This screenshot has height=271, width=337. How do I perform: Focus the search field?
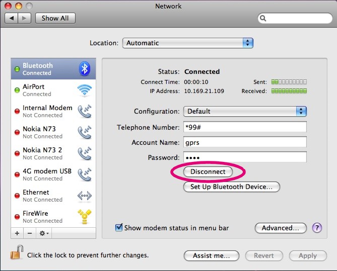(295, 18)
